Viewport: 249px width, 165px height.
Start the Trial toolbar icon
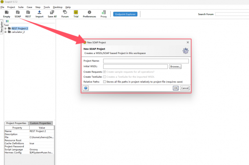76,14
